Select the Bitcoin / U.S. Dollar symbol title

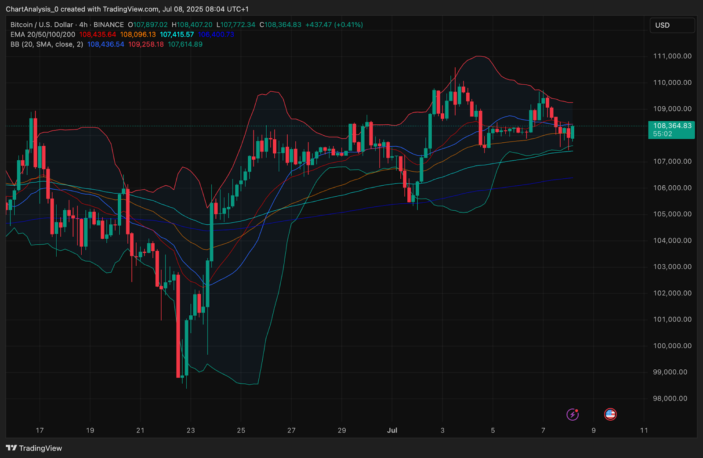[x=42, y=25]
